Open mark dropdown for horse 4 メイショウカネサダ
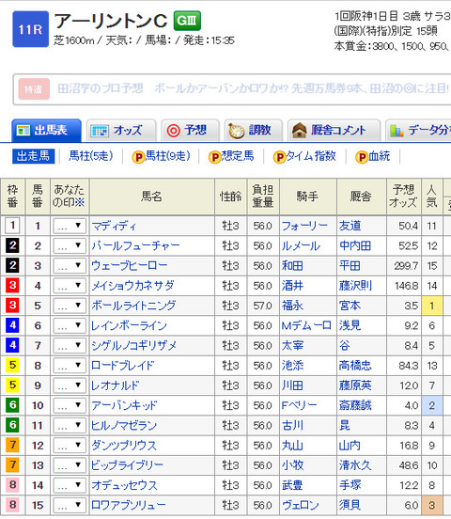Screen dimensions: 451x519 pyautogui.click(x=70, y=286)
